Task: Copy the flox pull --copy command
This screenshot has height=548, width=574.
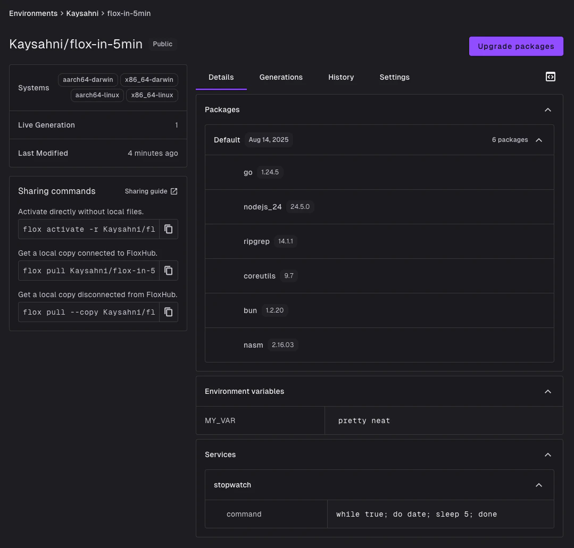Action: [169, 312]
